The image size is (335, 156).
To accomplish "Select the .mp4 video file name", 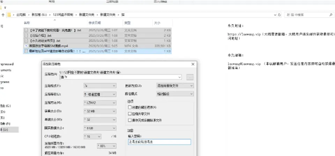I will coord(49,46).
